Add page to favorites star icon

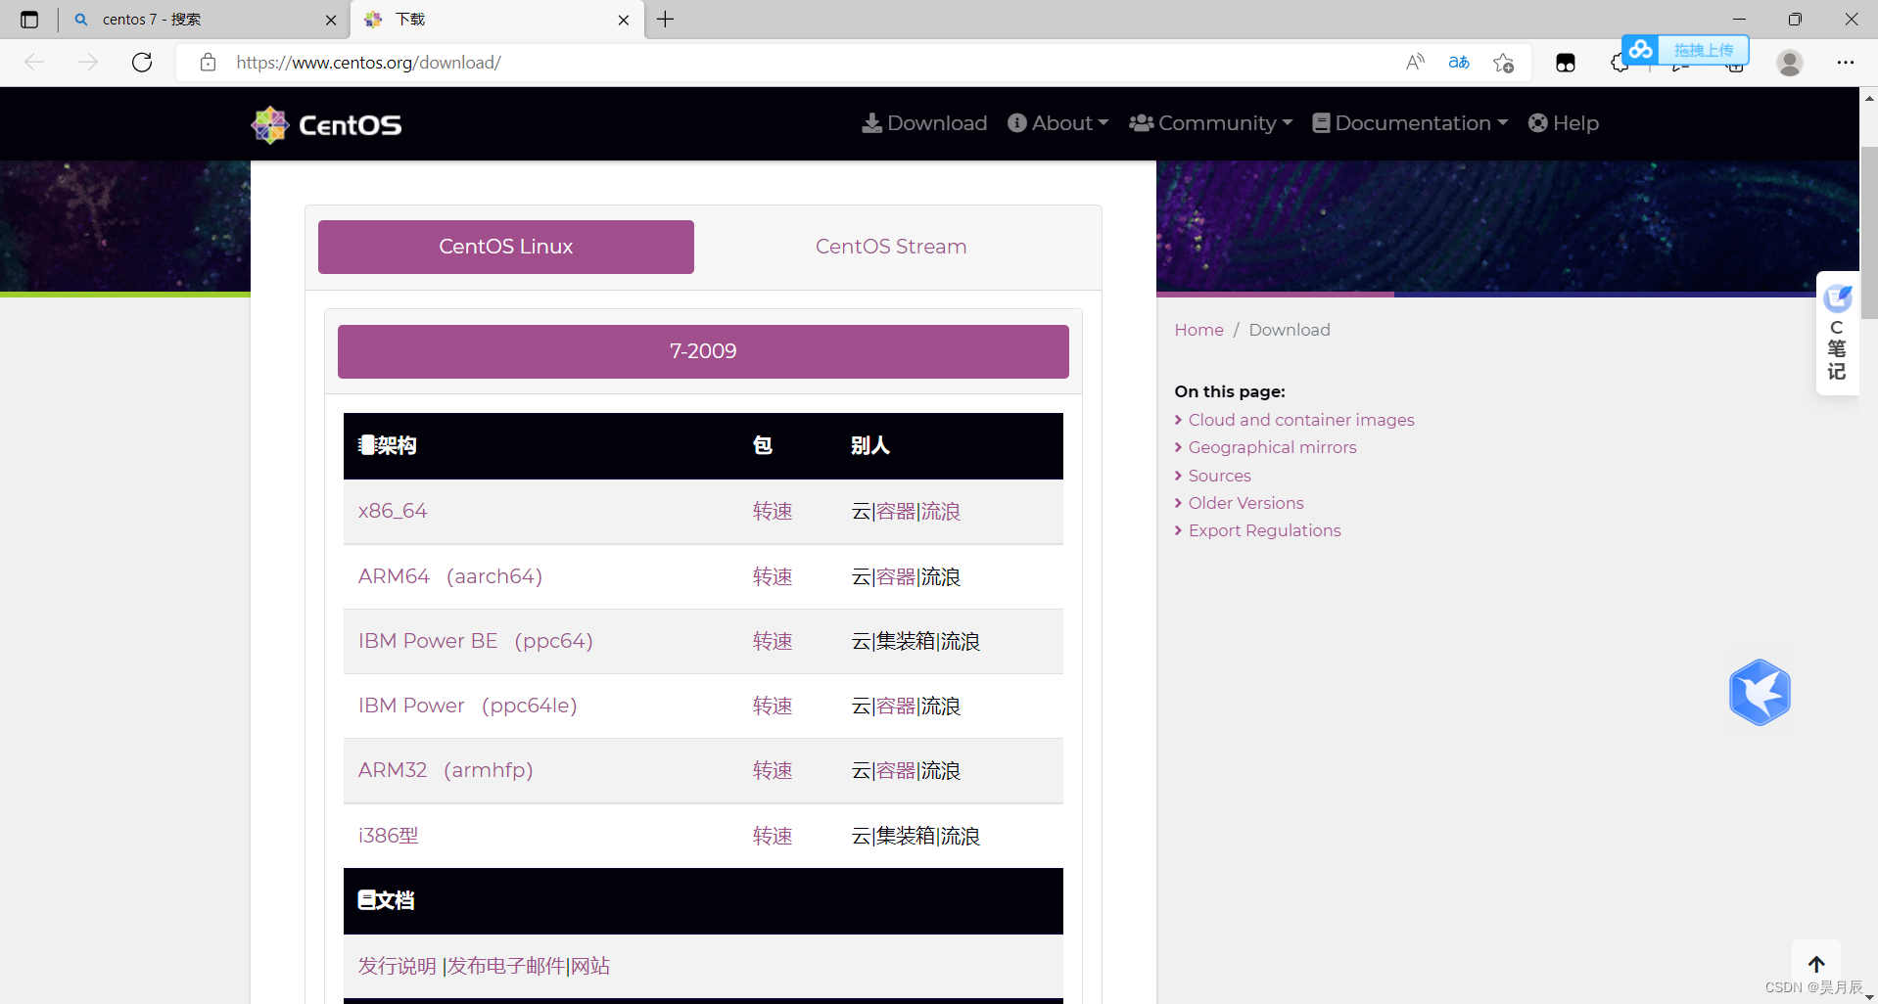[x=1504, y=63]
